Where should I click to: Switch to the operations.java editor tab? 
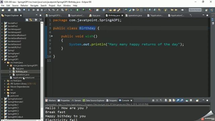click(x=134, y=15)
